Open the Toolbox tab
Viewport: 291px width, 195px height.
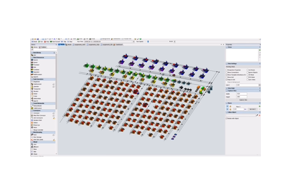click(43, 47)
